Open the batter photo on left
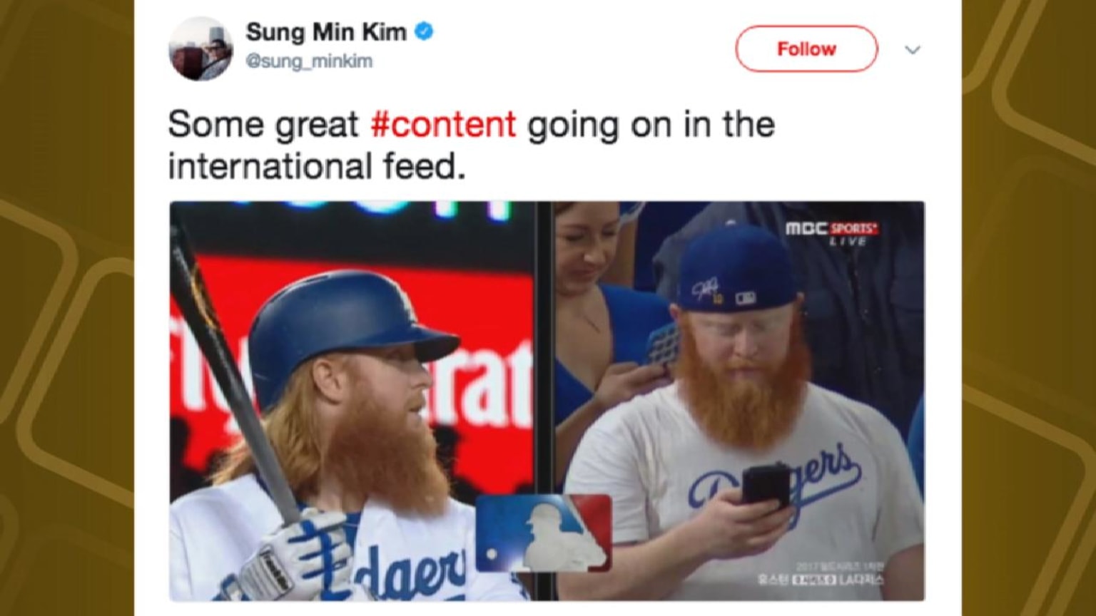 (352, 401)
